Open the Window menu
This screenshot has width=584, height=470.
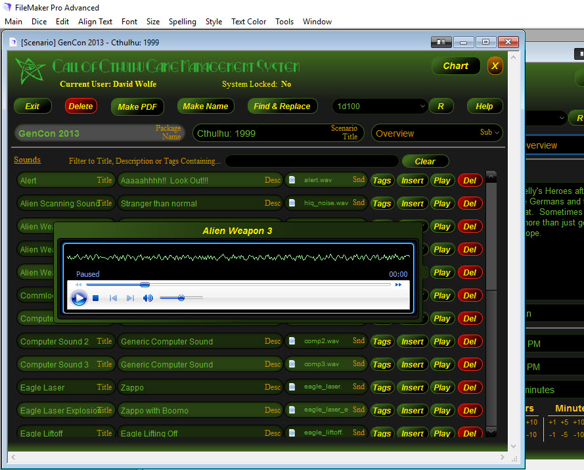pyautogui.click(x=317, y=22)
